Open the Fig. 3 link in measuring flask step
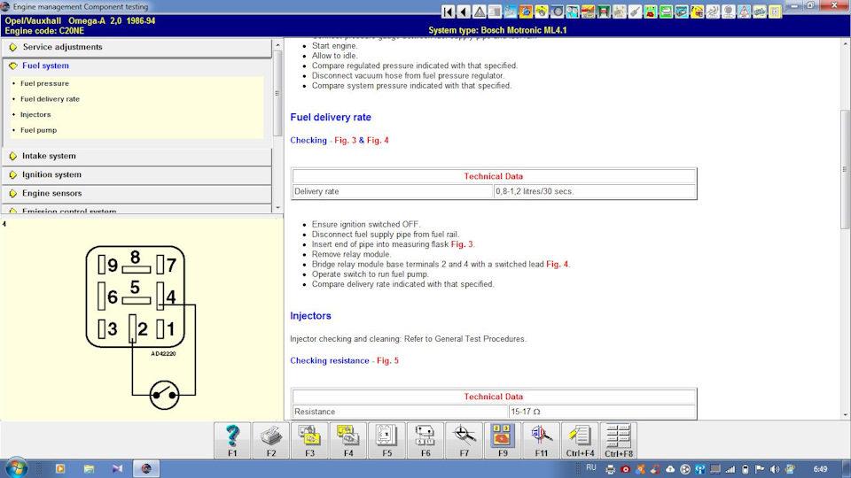The width and height of the screenshot is (851, 478). coord(462,244)
